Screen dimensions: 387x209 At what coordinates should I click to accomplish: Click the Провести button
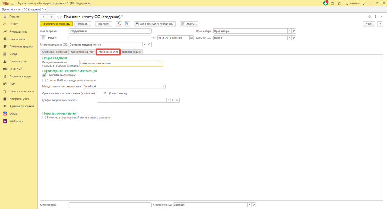(104, 24)
